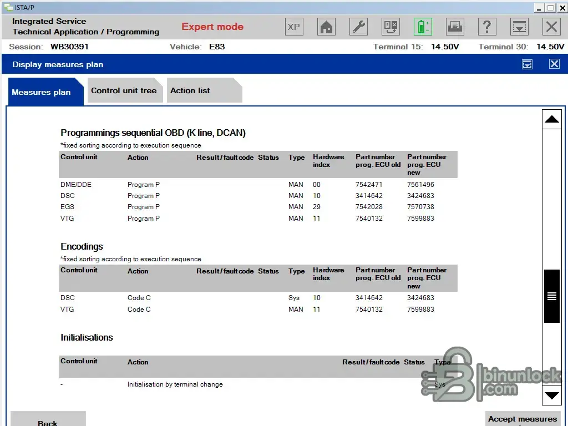Image resolution: width=568 pixels, height=426 pixels.
Task: Click the DSC entry under Encodings
Action: click(68, 298)
